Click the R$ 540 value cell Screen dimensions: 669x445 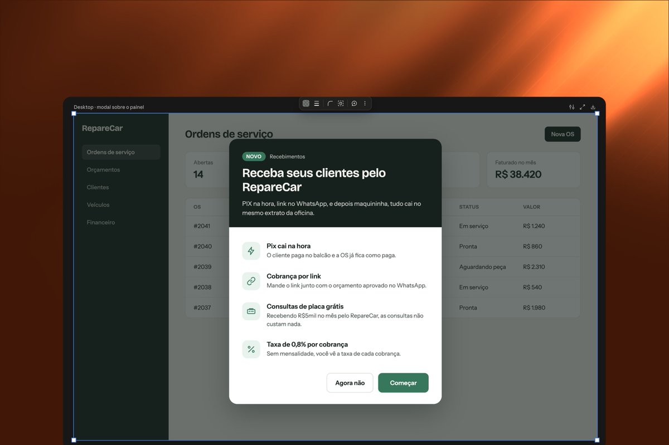pyautogui.click(x=532, y=287)
